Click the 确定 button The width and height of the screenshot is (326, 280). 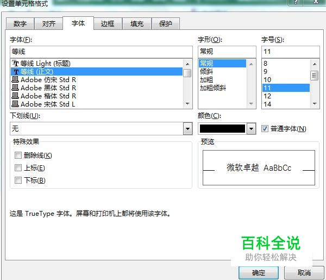click(259, 273)
